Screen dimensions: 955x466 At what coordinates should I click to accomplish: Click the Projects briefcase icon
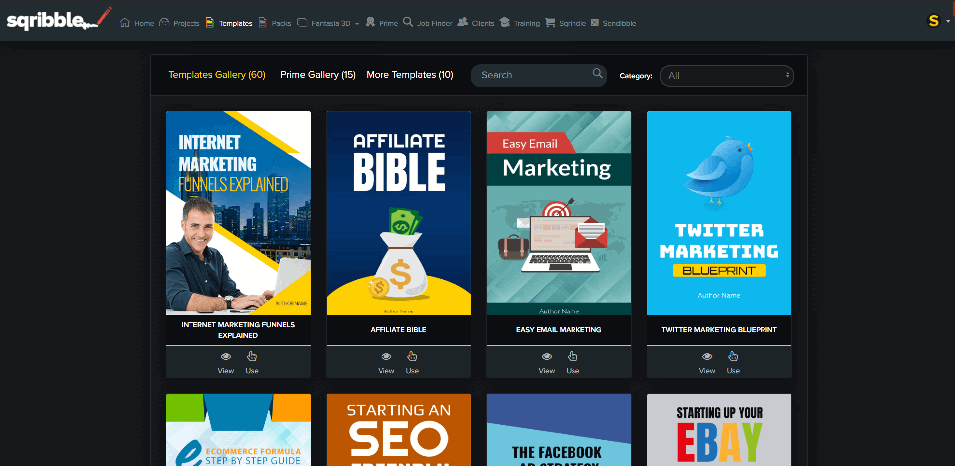[164, 22]
